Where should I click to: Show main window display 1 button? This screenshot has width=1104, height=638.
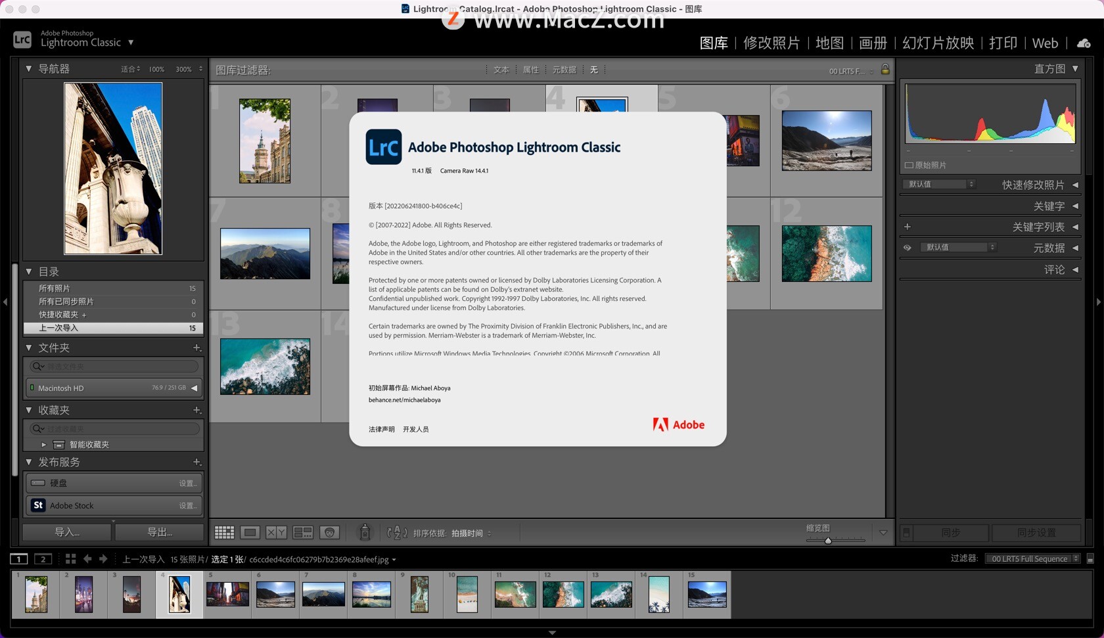[19, 559]
